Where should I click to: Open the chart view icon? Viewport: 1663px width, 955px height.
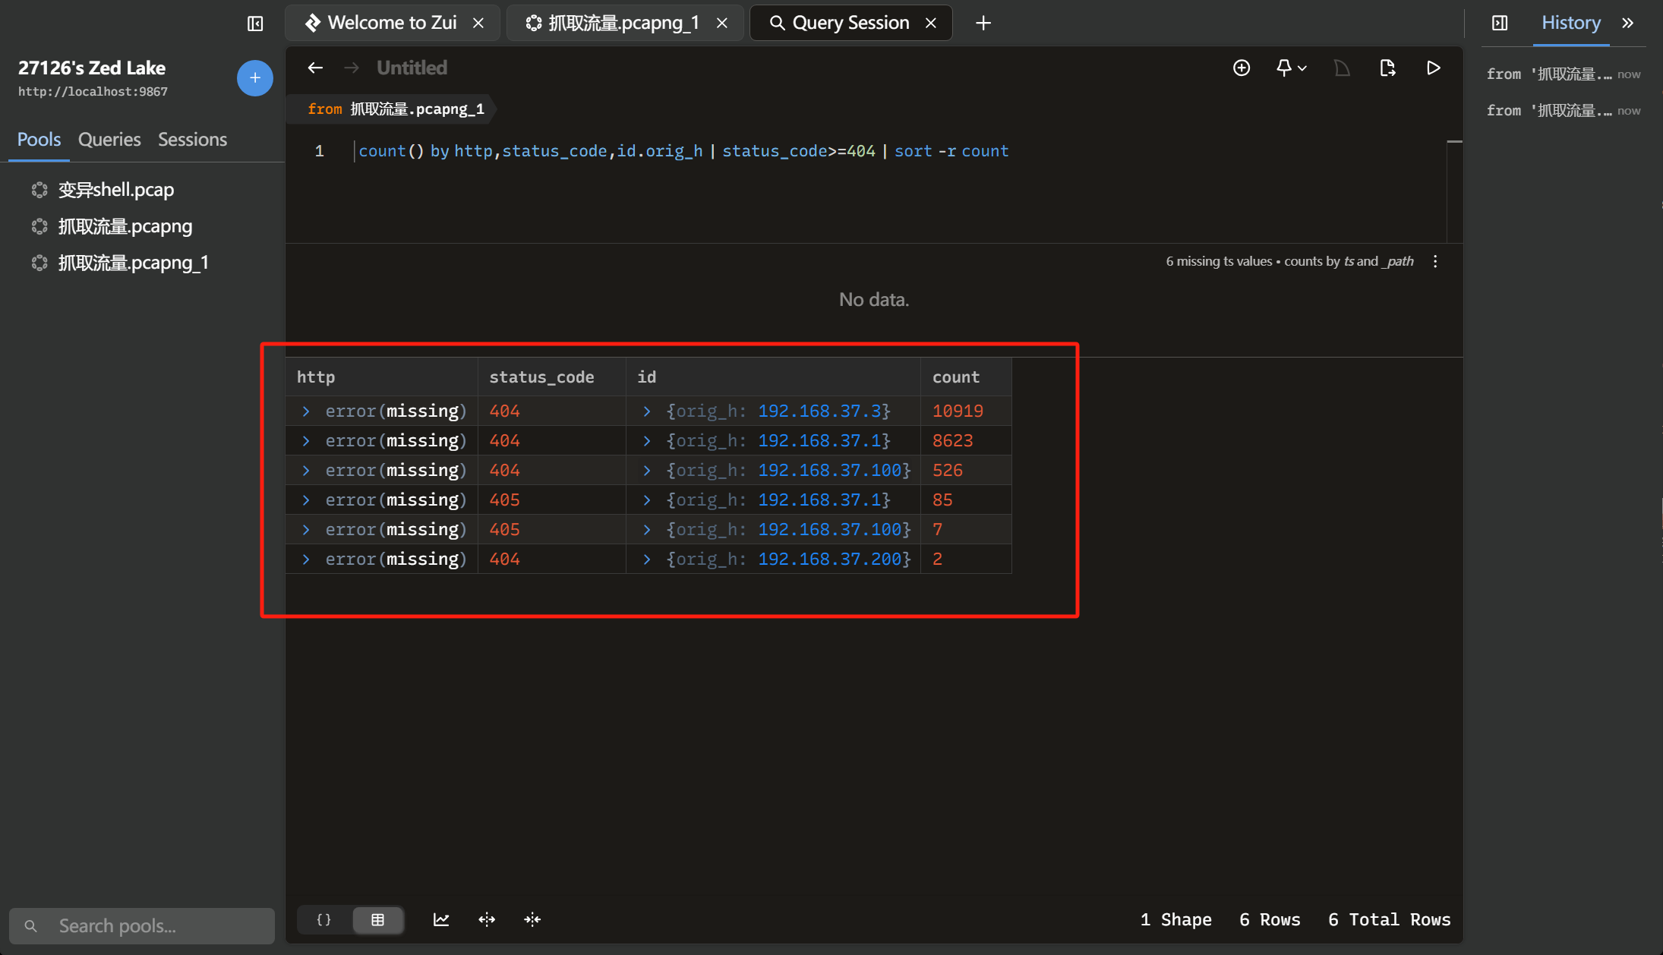[x=441, y=919]
